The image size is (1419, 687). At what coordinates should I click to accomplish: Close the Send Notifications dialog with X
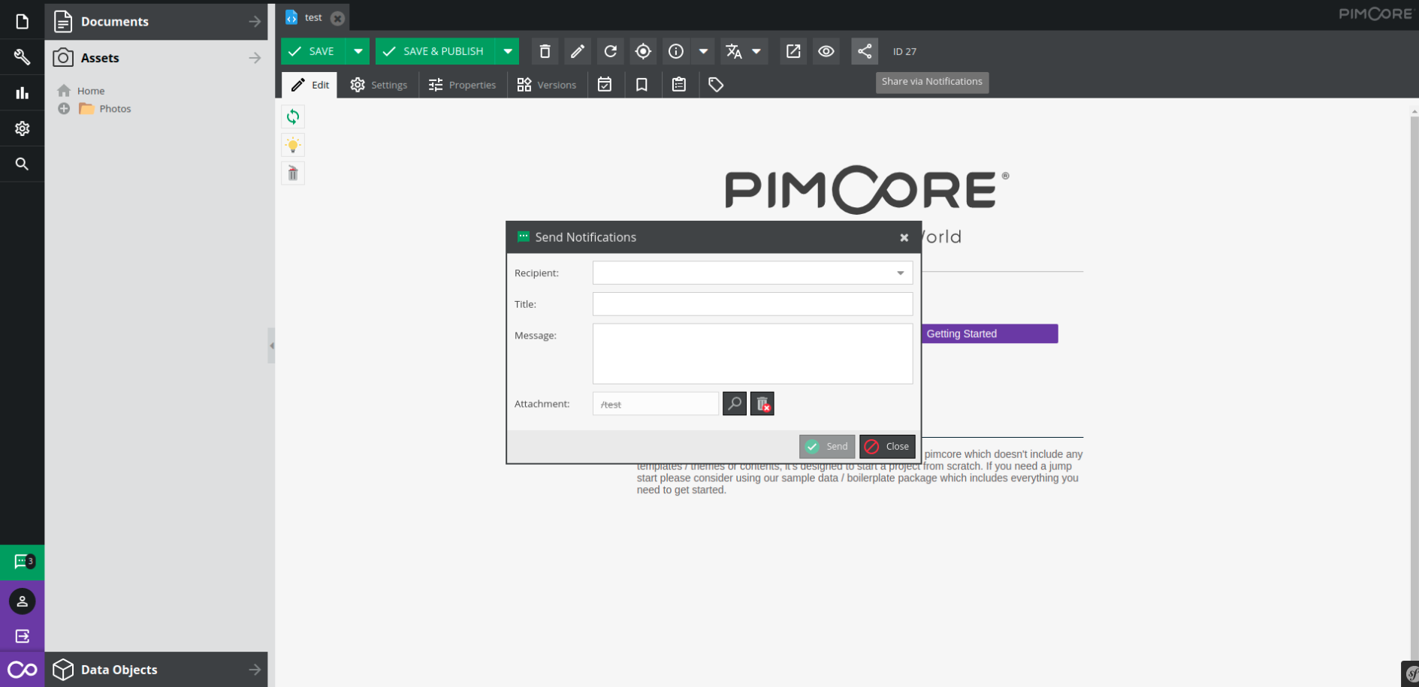[904, 237]
